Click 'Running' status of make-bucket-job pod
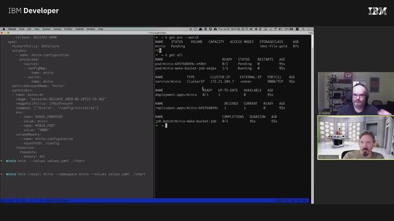 (x=244, y=68)
